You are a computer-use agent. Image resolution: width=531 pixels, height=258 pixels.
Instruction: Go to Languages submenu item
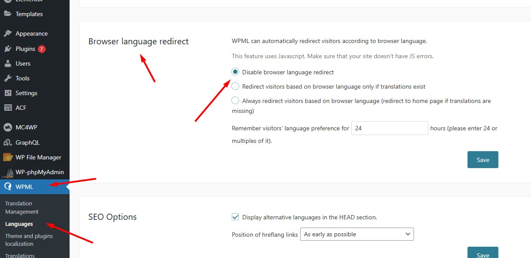click(x=19, y=224)
